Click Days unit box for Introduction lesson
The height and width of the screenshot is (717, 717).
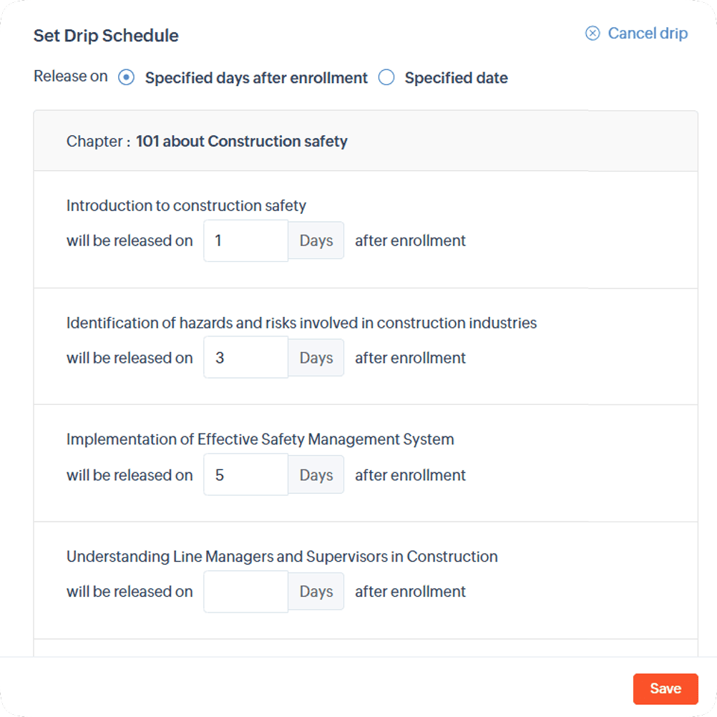316,240
